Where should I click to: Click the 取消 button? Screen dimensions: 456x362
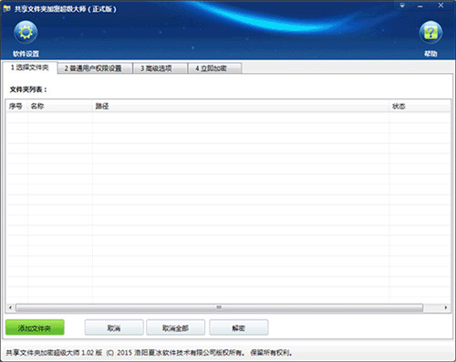114,327
